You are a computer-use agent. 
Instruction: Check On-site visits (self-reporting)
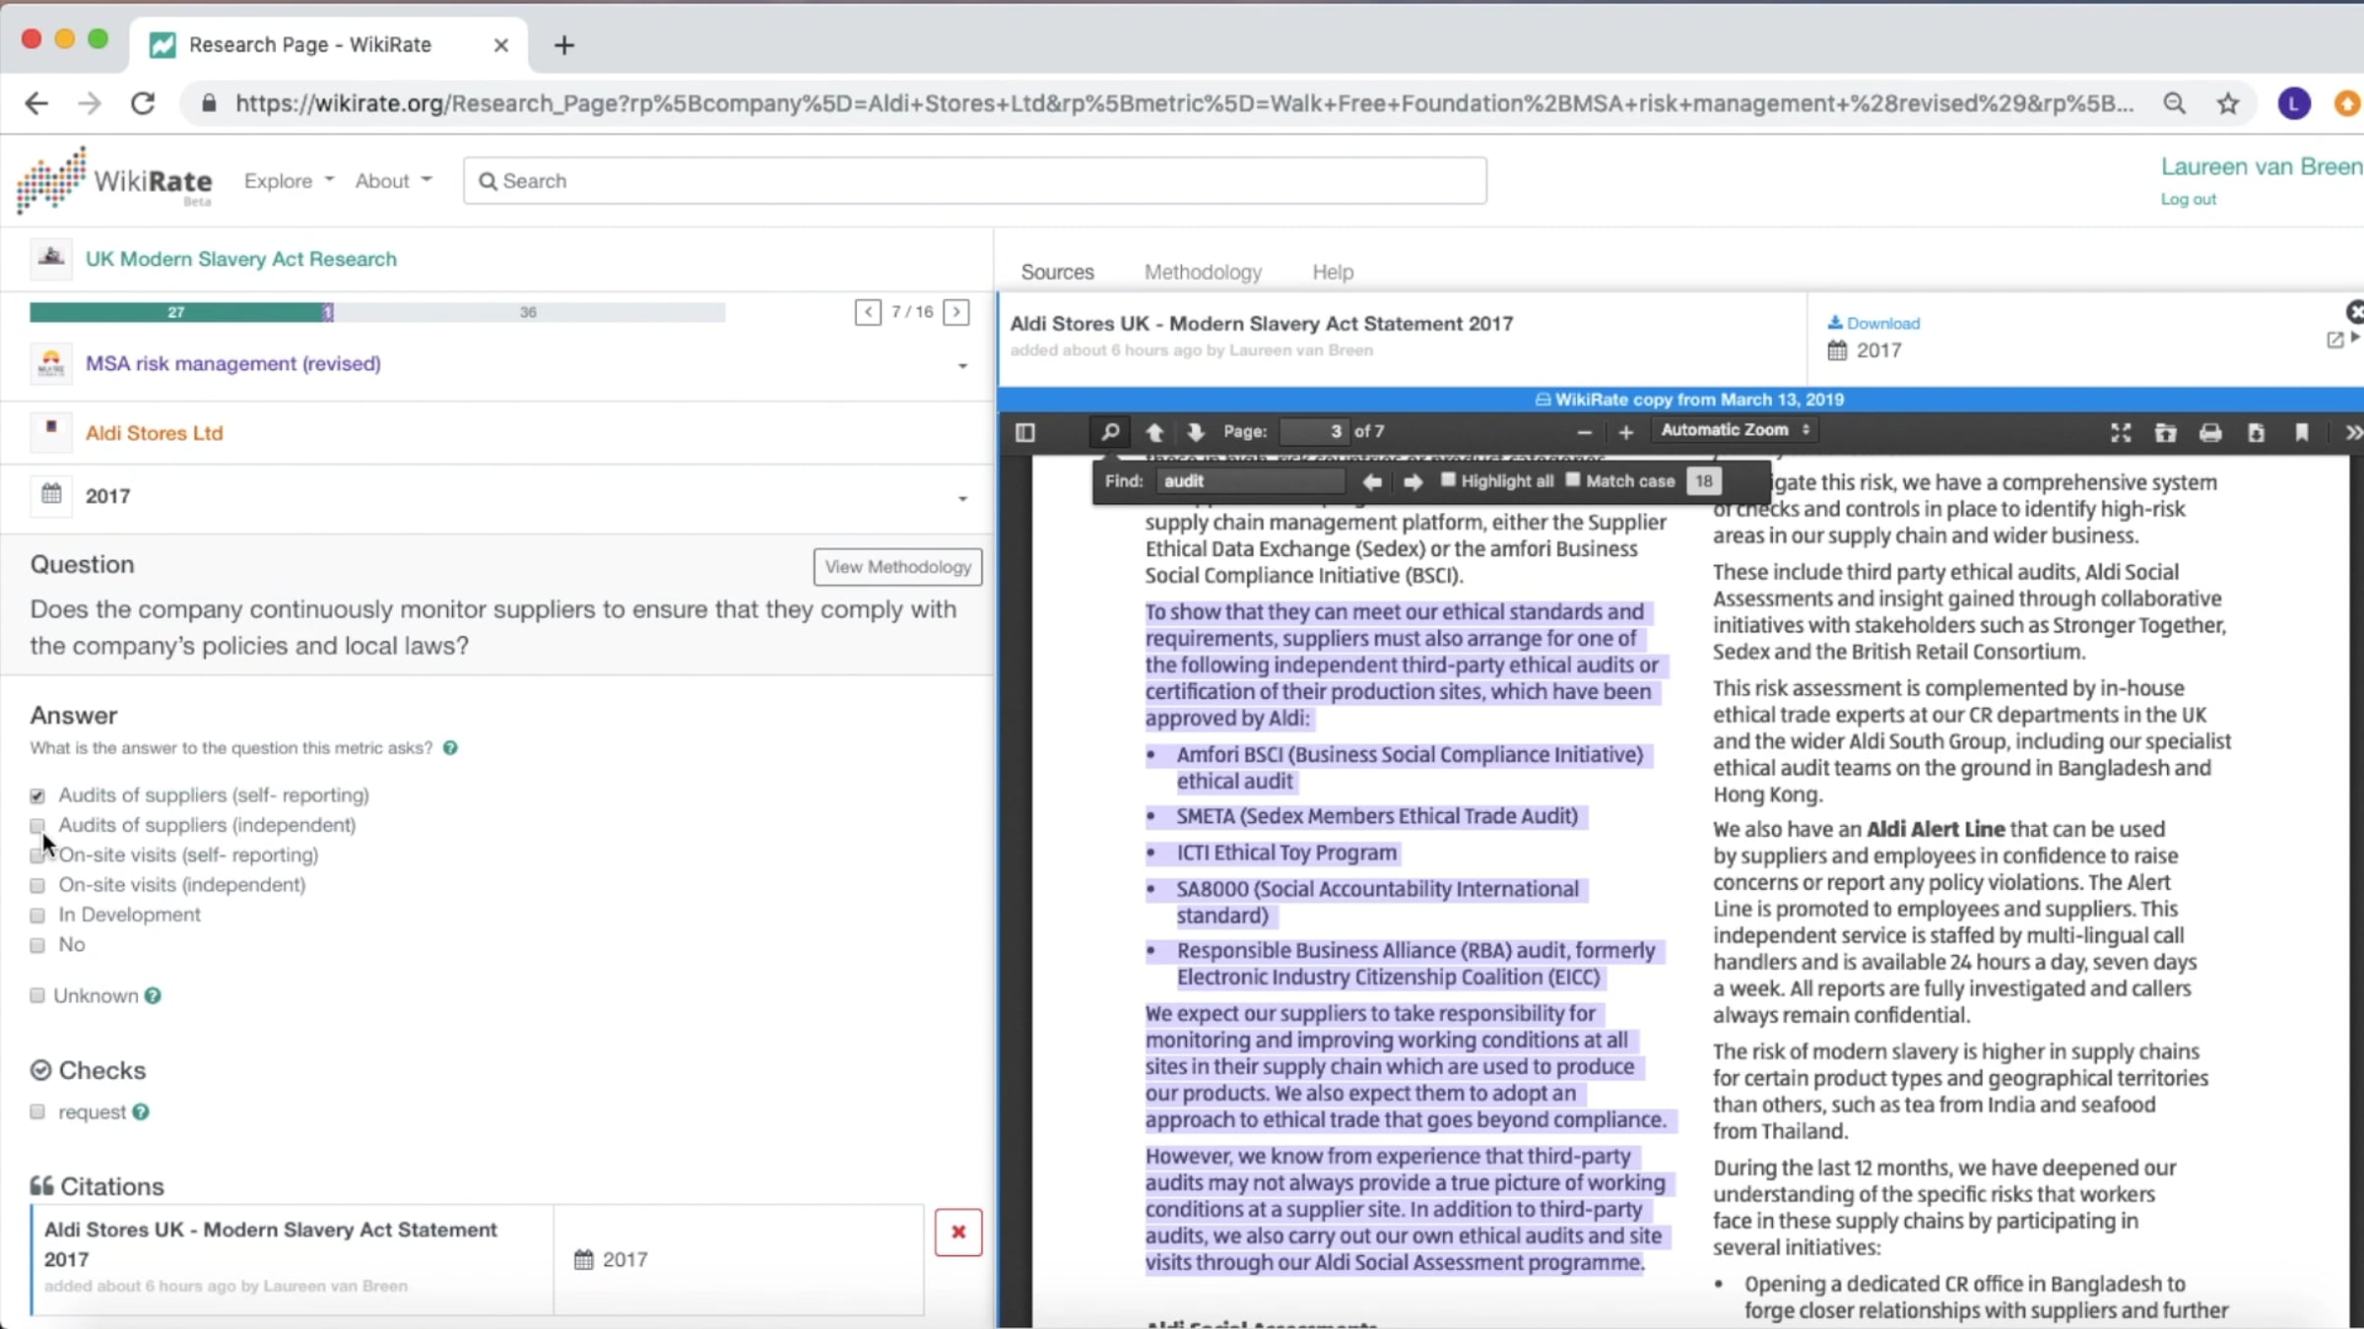37,856
